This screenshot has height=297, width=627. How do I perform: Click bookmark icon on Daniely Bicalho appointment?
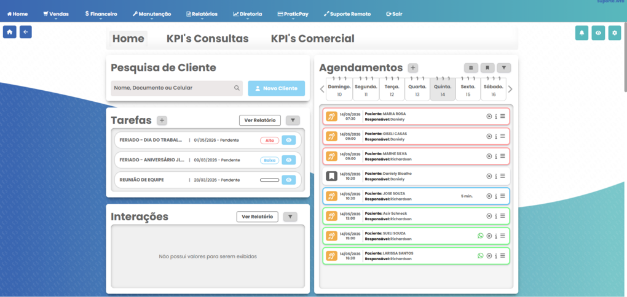point(331,176)
